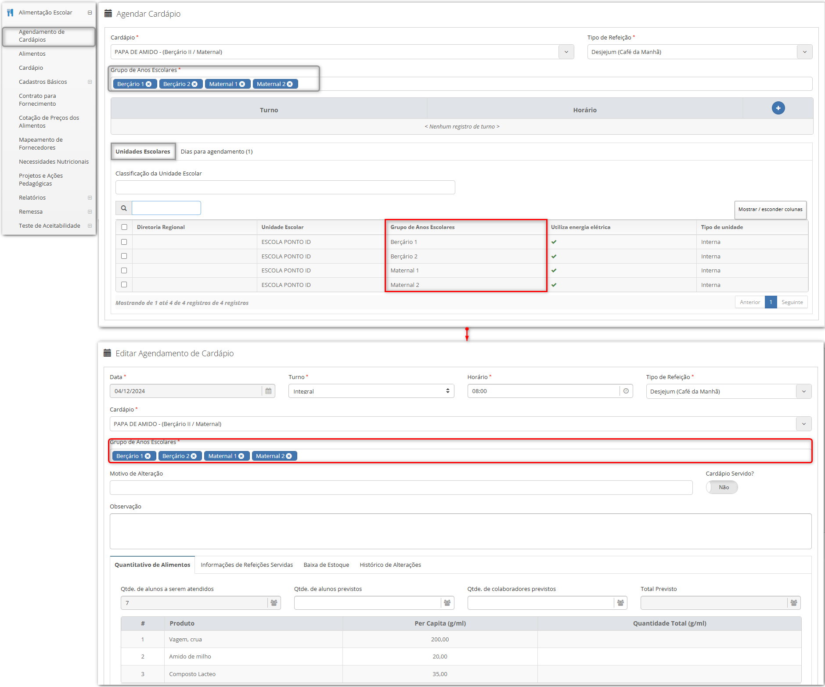Click the blue plus button to add turno
The height and width of the screenshot is (687, 825).
point(778,108)
